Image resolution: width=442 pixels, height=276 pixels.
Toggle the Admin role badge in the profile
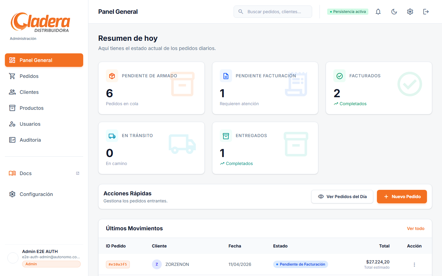click(x=51, y=264)
